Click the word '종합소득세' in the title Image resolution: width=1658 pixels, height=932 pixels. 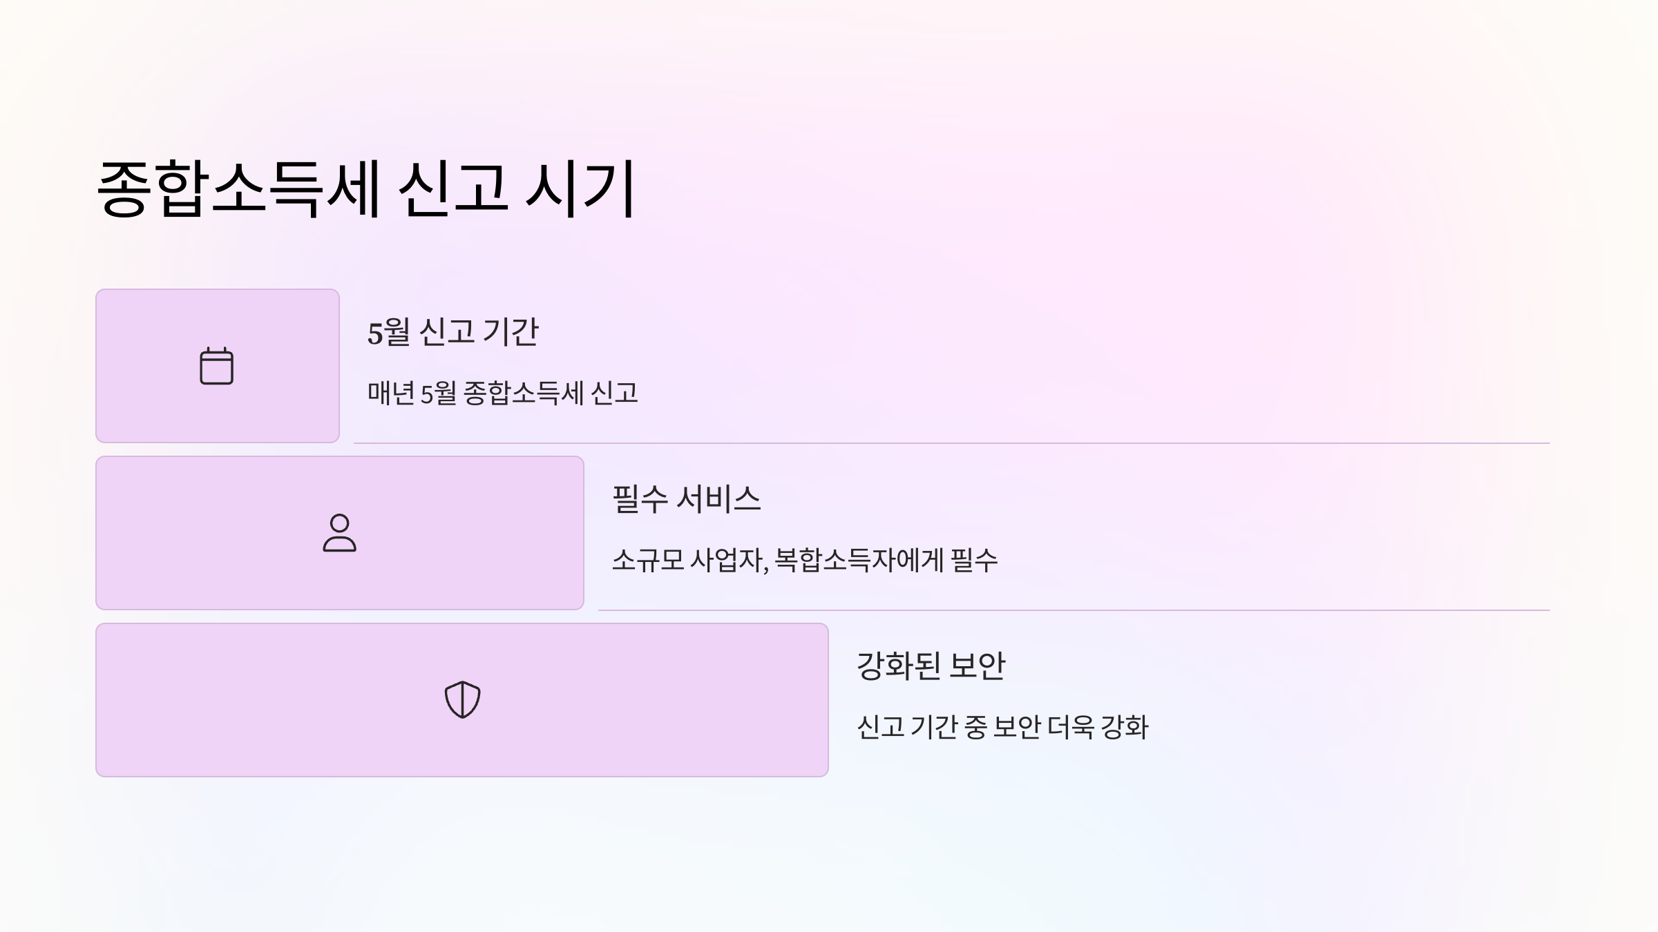click(x=238, y=188)
